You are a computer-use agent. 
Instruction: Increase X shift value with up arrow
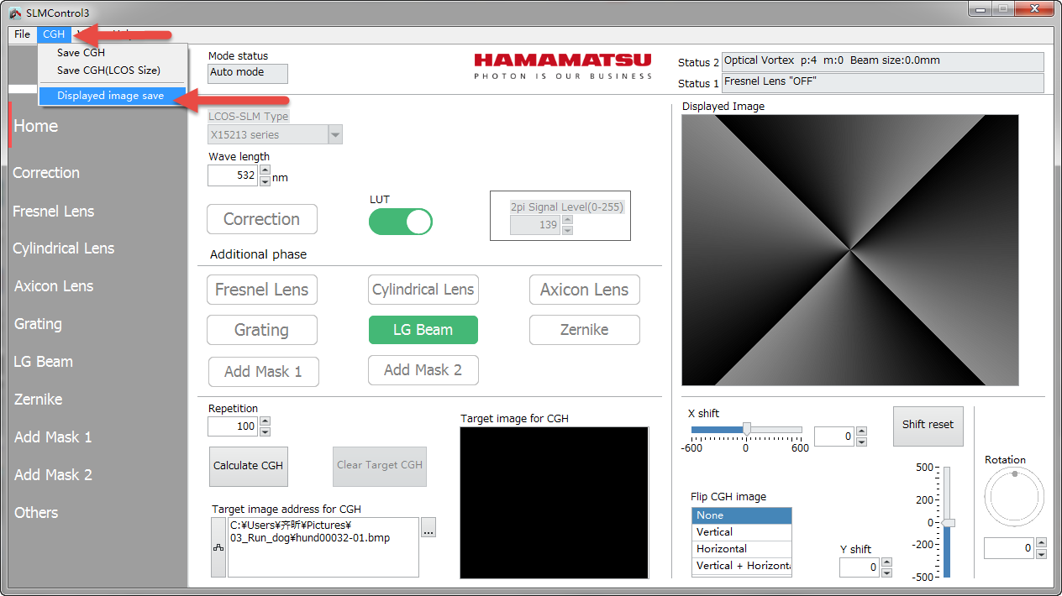(x=861, y=431)
